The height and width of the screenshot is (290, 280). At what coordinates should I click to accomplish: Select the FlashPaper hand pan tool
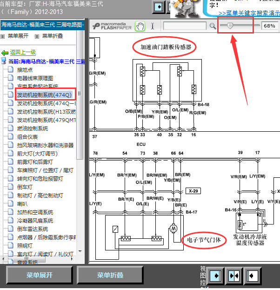tap(140, 26)
